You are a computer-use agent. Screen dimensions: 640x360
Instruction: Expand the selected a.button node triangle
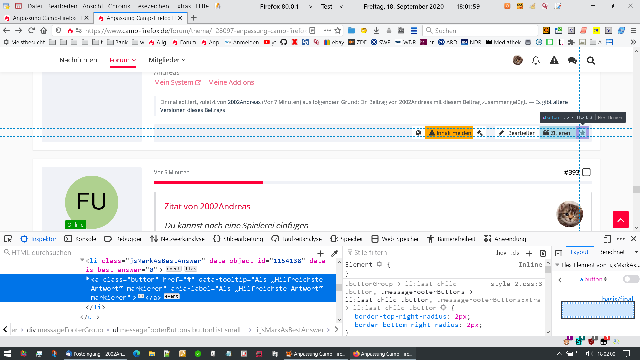(x=88, y=279)
